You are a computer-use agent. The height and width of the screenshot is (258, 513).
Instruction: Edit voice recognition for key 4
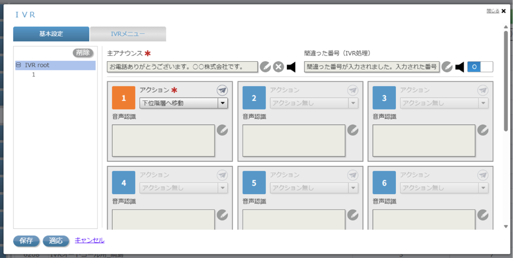(222, 215)
